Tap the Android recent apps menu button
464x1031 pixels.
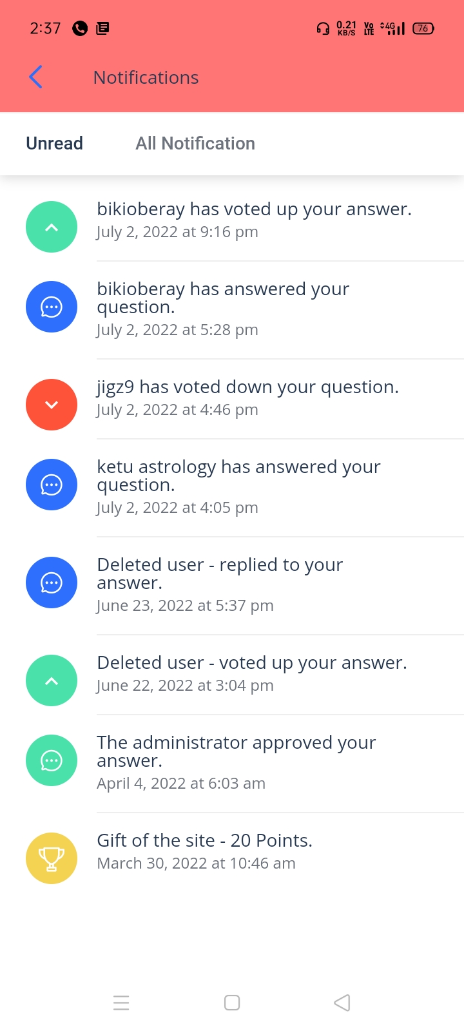coord(121,1003)
